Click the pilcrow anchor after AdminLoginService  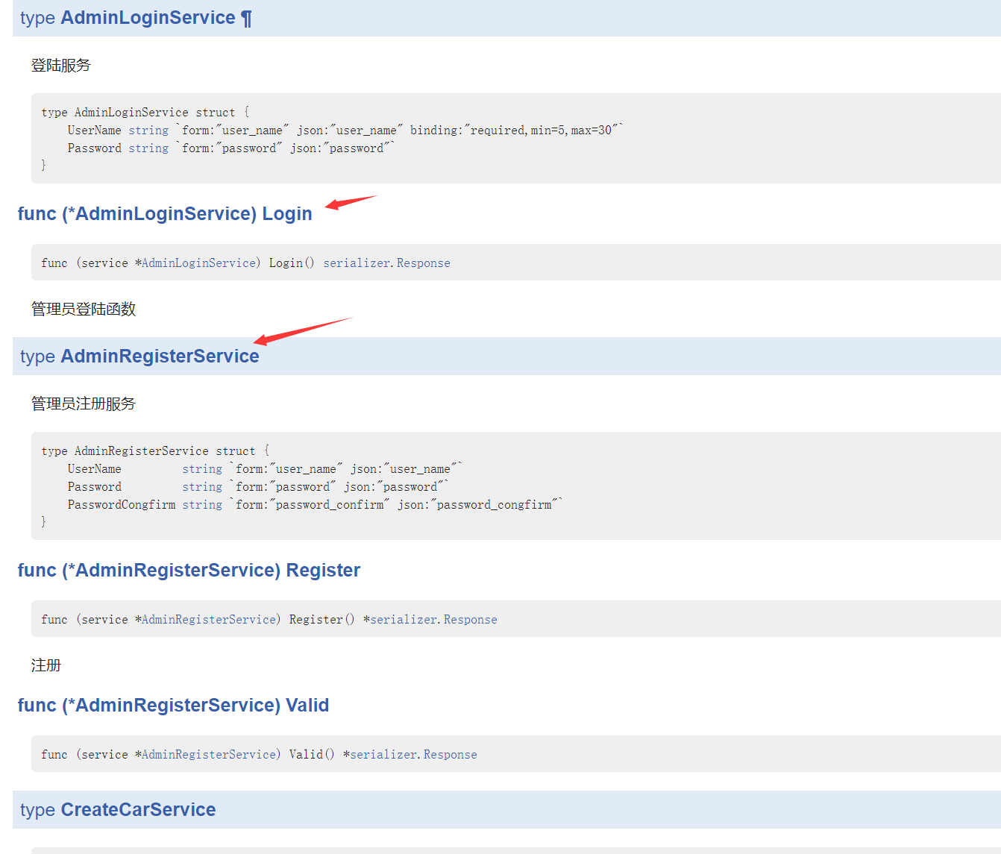(x=247, y=19)
